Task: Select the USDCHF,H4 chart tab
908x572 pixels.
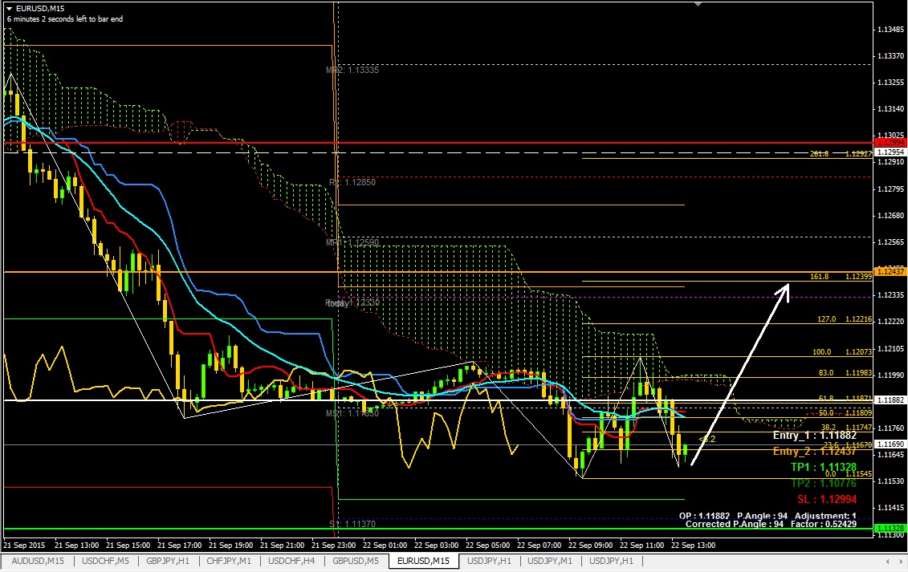Action: click(x=291, y=561)
